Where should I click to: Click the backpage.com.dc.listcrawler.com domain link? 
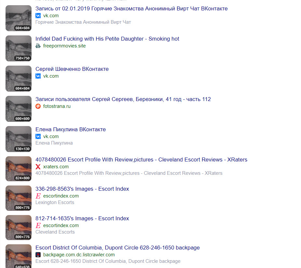tap(79, 255)
